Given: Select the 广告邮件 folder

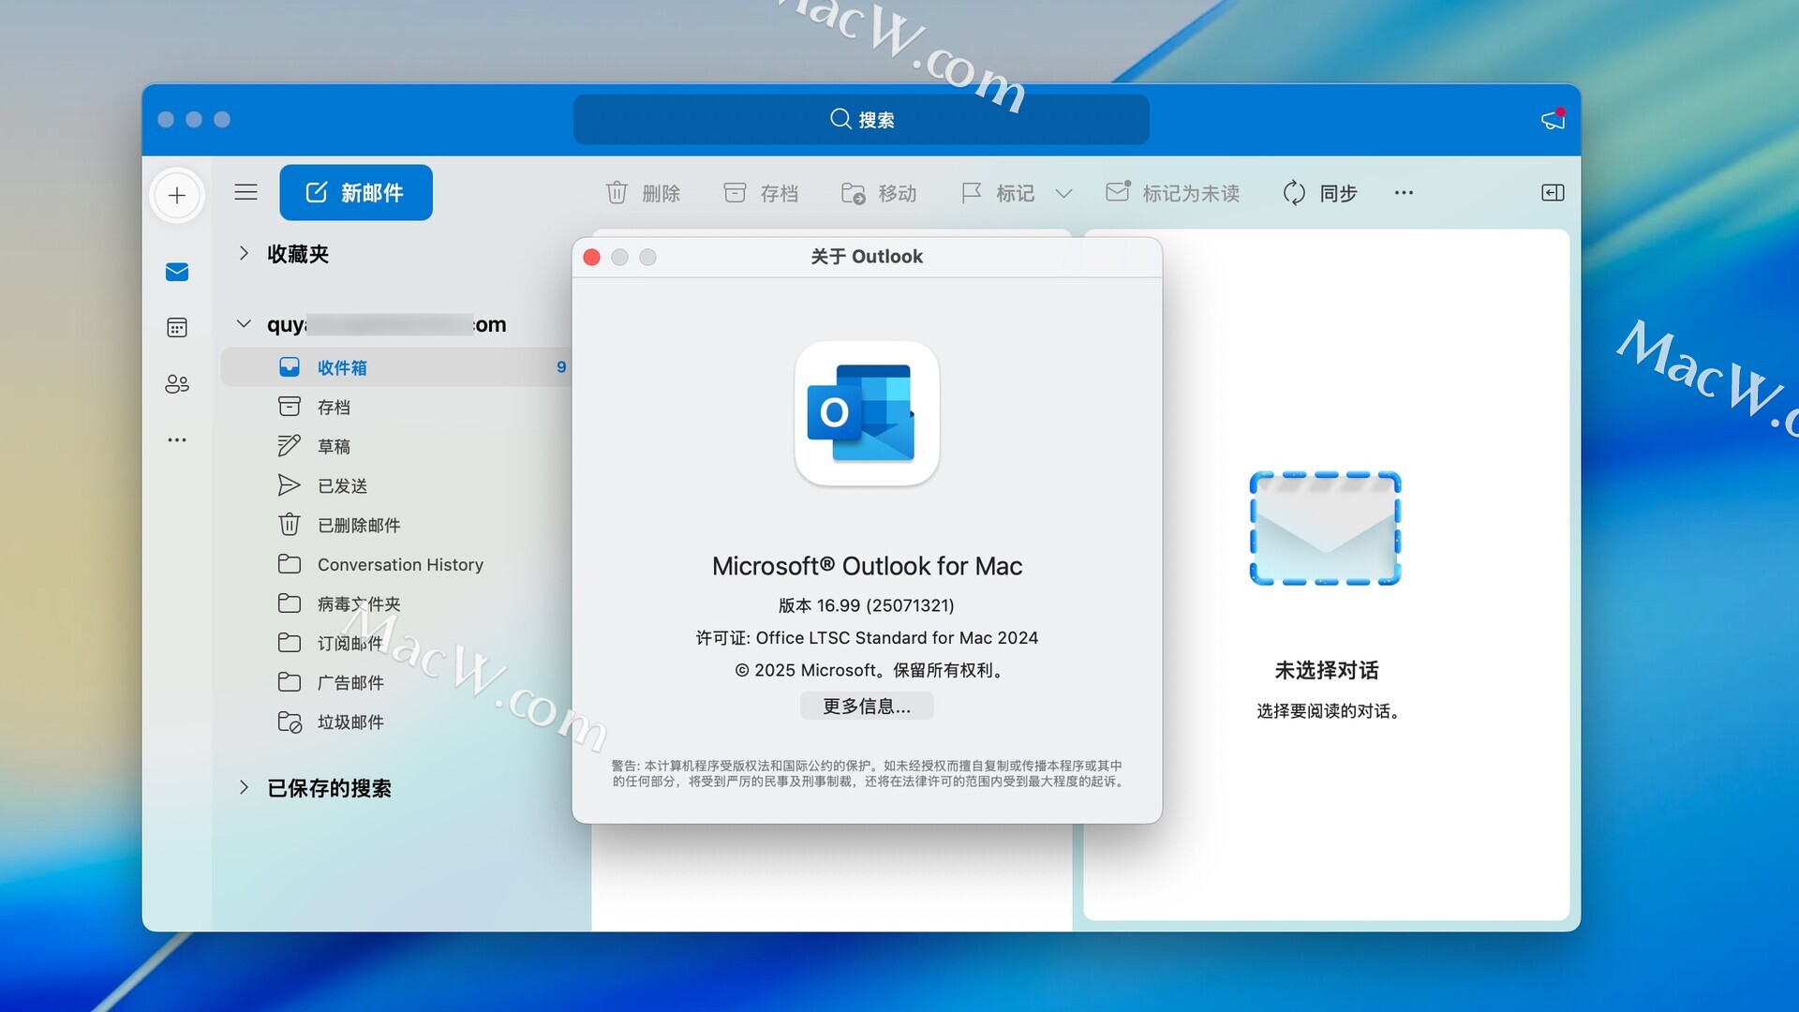Looking at the screenshot, I should tap(396, 682).
